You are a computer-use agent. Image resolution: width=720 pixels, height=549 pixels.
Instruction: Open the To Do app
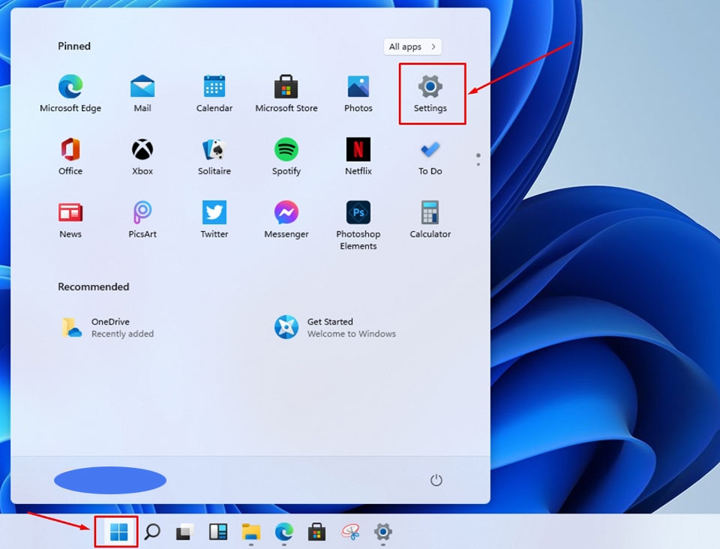430,157
